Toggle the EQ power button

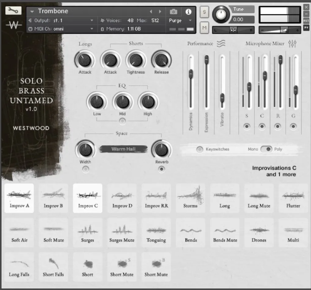[x=123, y=120]
